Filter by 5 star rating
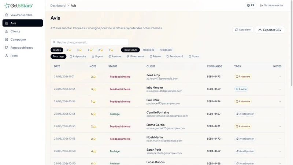This screenshot has width=293, height=165. click(69, 50)
